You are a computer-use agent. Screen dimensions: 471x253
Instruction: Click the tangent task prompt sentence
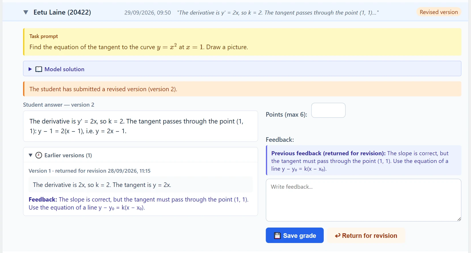pyautogui.click(x=139, y=47)
